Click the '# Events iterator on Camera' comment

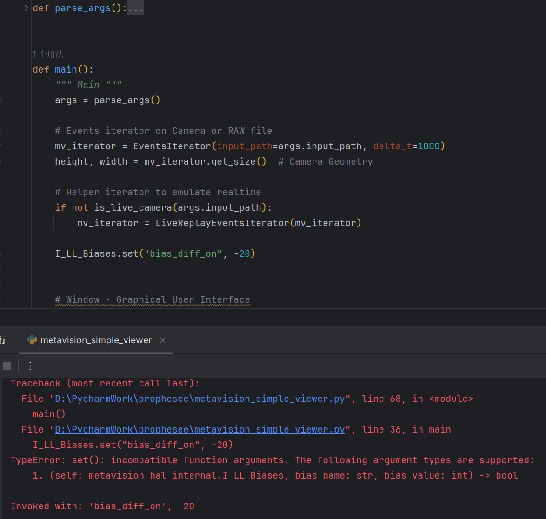pyautogui.click(x=164, y=131)
